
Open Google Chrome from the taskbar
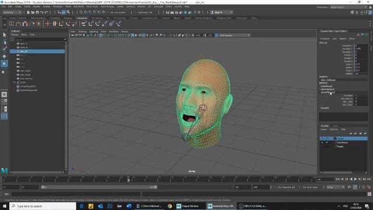pos(170,206)
